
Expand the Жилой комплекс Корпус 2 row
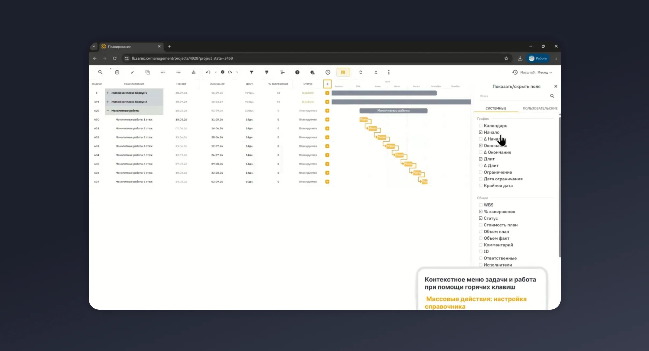pos(108,102)
